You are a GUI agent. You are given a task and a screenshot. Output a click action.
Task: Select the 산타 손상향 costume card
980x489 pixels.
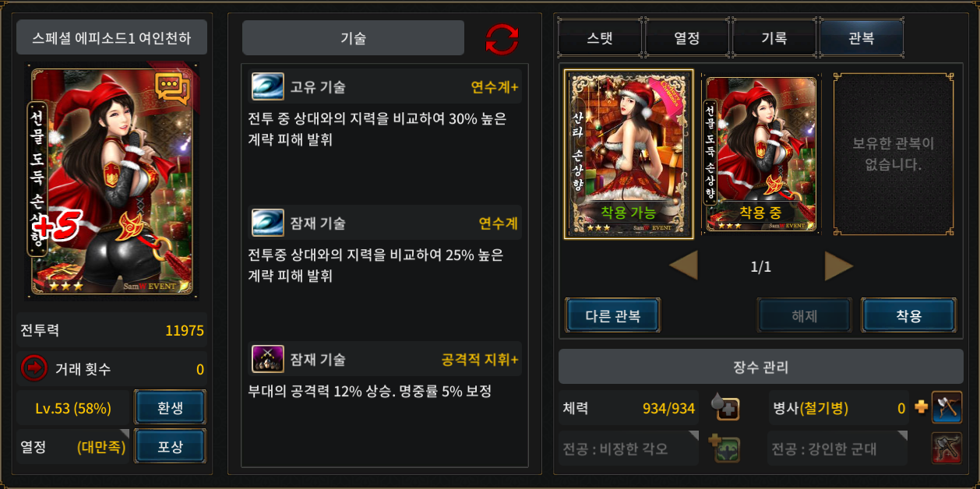(x=629, y=154)
